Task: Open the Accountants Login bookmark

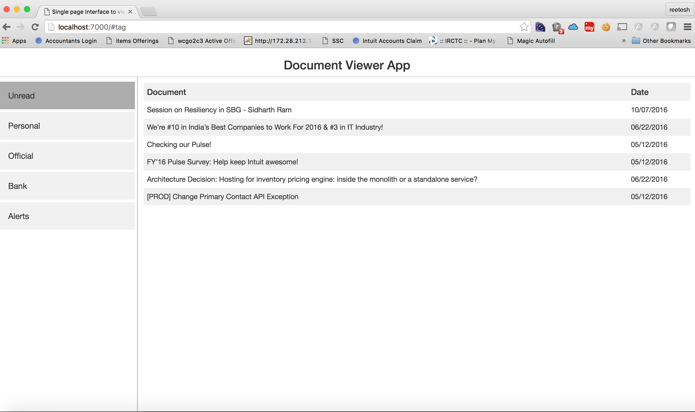Action: pyautogui.click(x=66, y=41)
